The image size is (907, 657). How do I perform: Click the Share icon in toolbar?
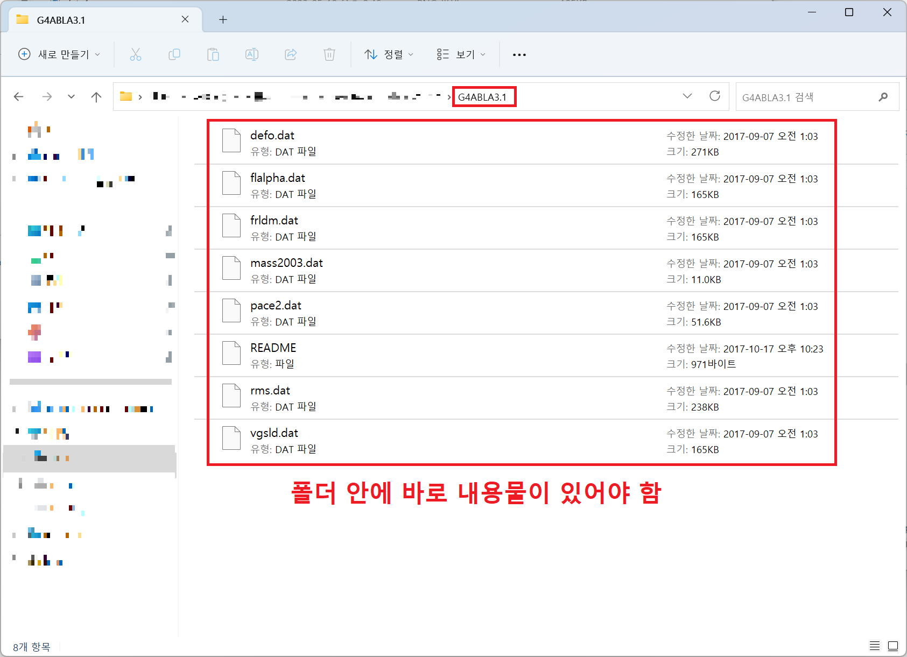point(291,54)
